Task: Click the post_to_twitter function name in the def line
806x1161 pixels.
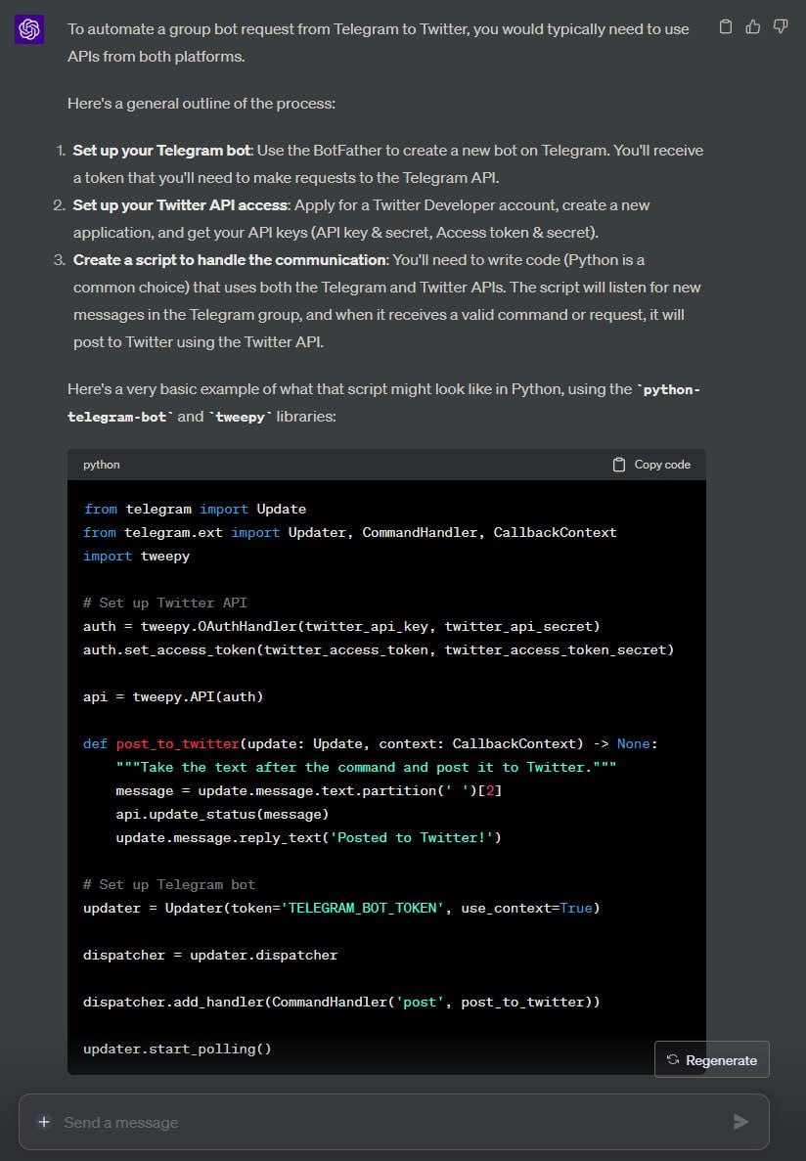Action: click(x=178, y=743)
